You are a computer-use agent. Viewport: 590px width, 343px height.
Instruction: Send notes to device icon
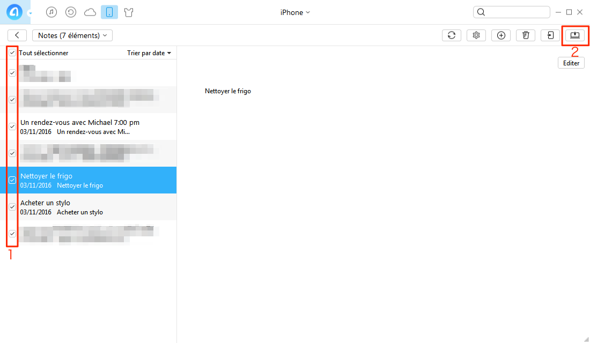pos(550,35)
